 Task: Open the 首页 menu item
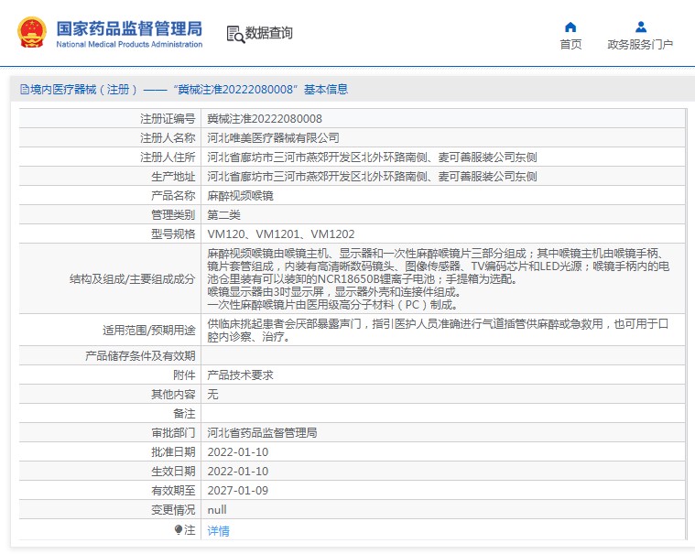[570, 45]
